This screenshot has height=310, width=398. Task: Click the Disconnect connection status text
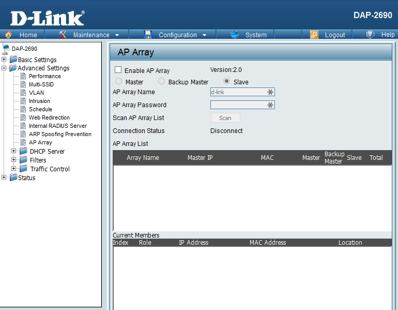pyautogui.click(x=226, y=130)
